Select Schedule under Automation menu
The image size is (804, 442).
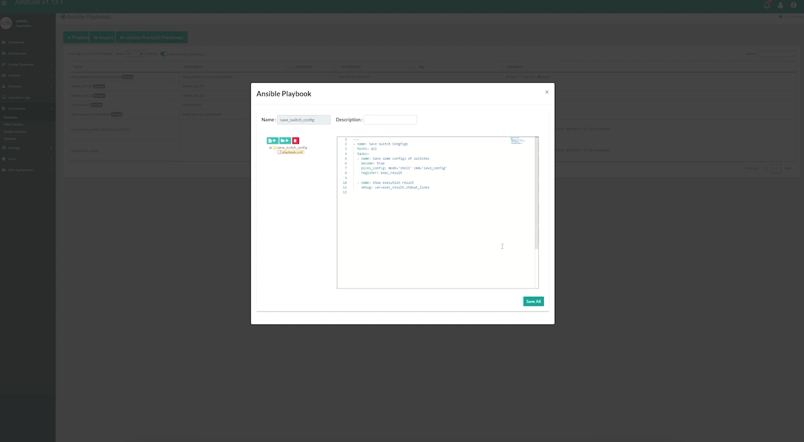[11, 138]
